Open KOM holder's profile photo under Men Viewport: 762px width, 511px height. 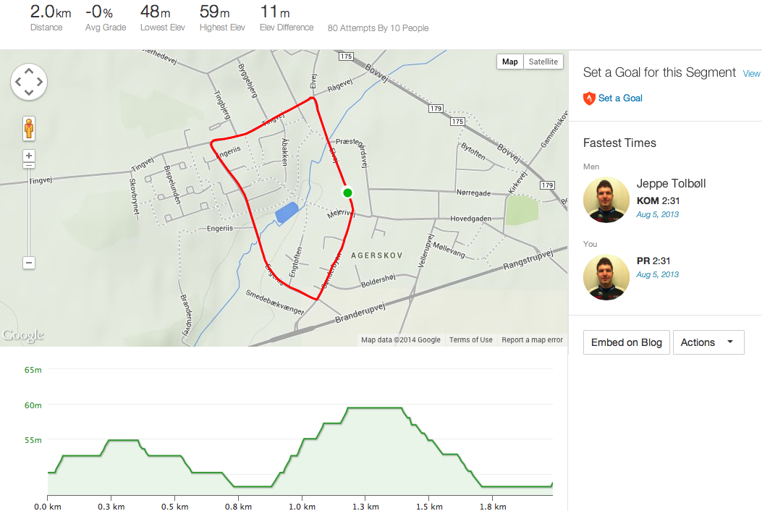pos(606,199)
